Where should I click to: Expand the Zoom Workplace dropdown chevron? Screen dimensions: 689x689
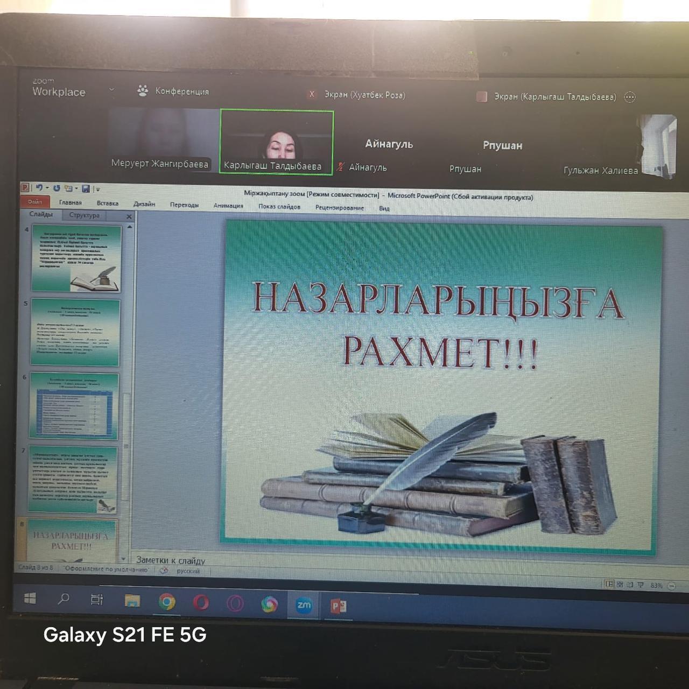111,89
